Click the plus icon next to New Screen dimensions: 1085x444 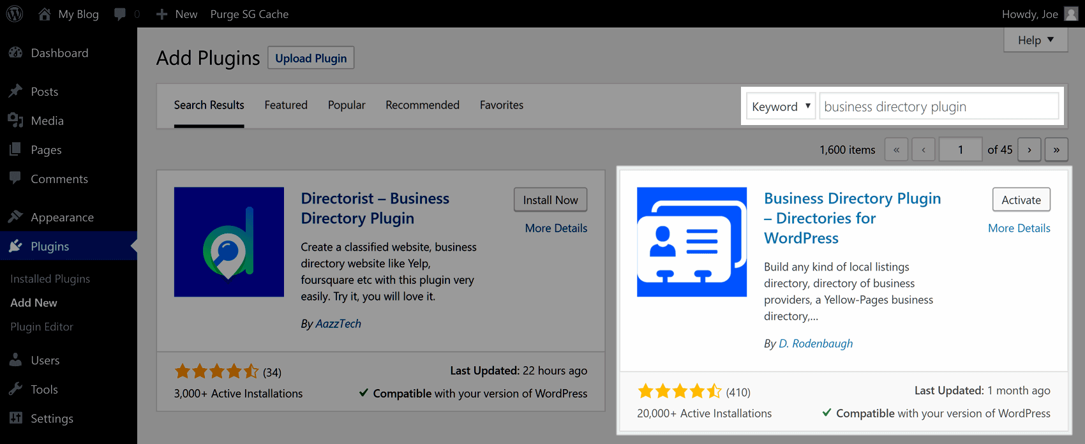[x=162, y=14]
